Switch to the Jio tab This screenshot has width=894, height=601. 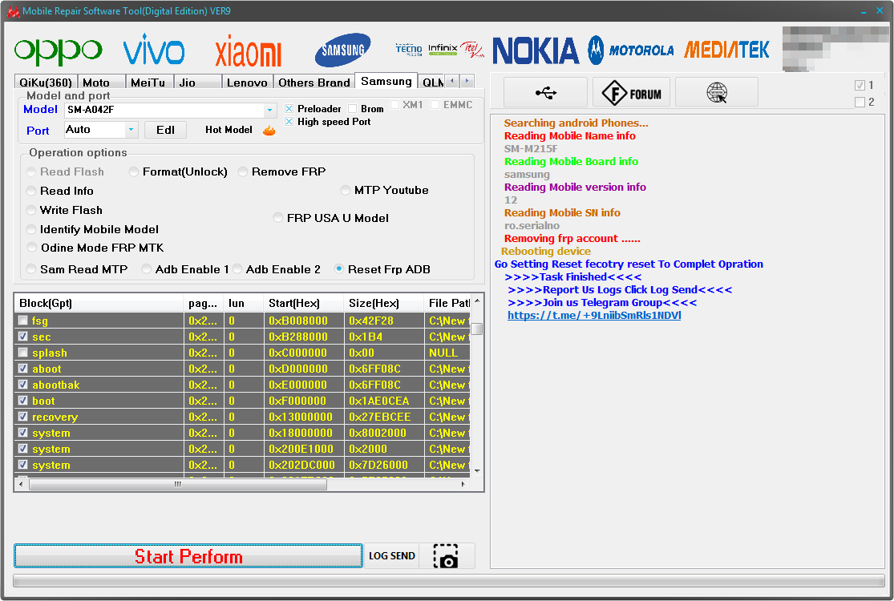point(197,83)
